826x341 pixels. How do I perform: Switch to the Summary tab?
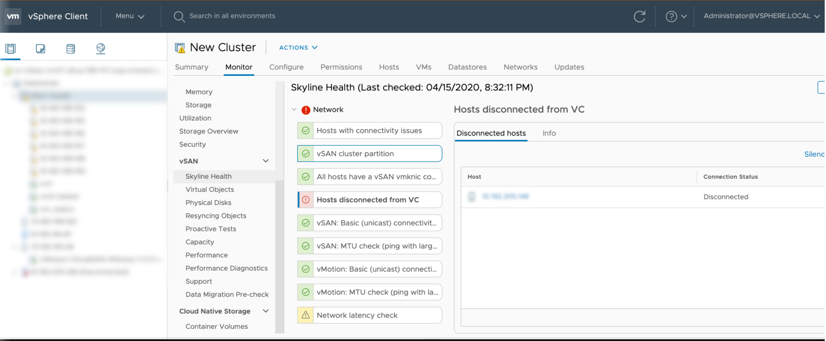coord(191,67)
